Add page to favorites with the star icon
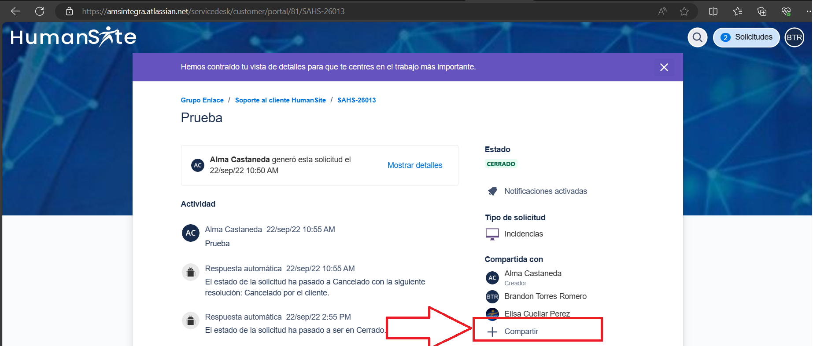The height and width of the screenshot is (346, 813). point(684,11)
